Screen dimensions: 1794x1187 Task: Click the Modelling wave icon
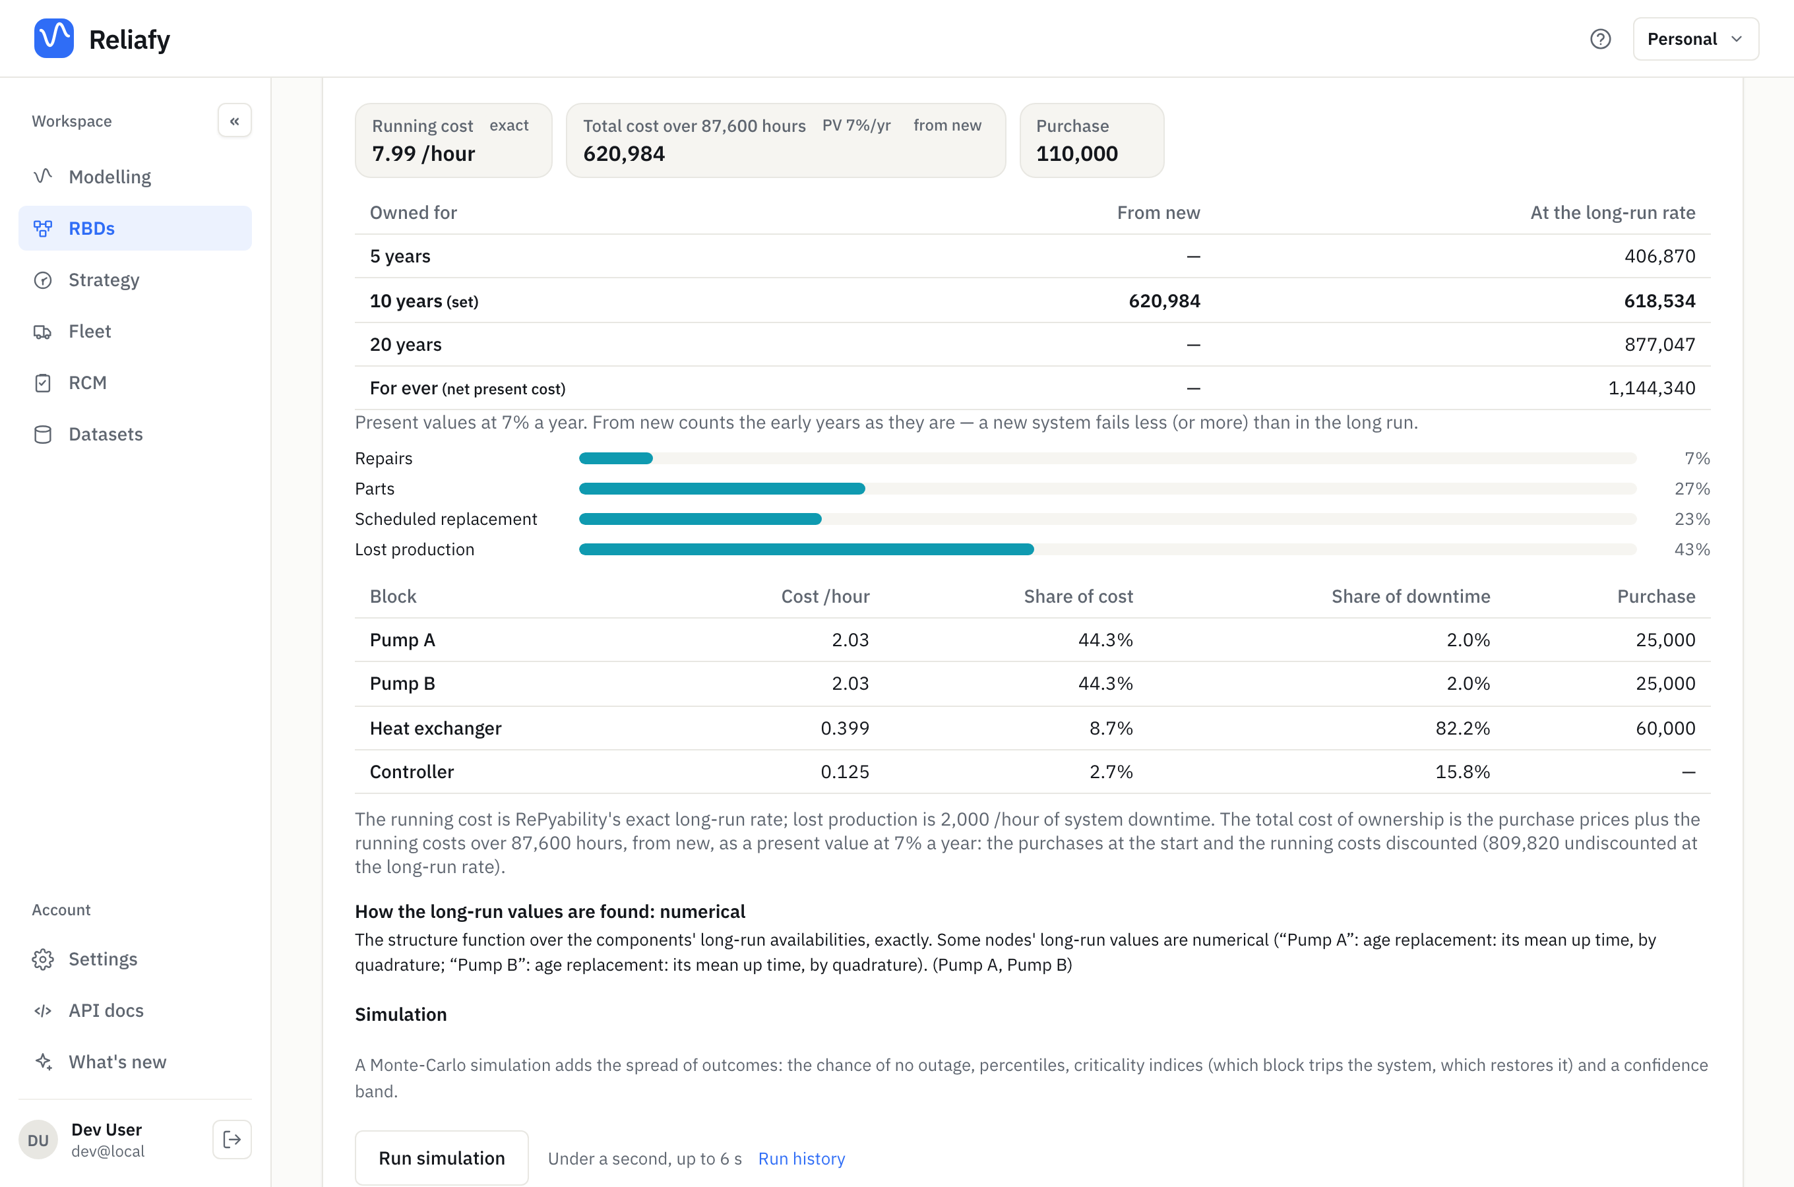(x=43, y=176)
